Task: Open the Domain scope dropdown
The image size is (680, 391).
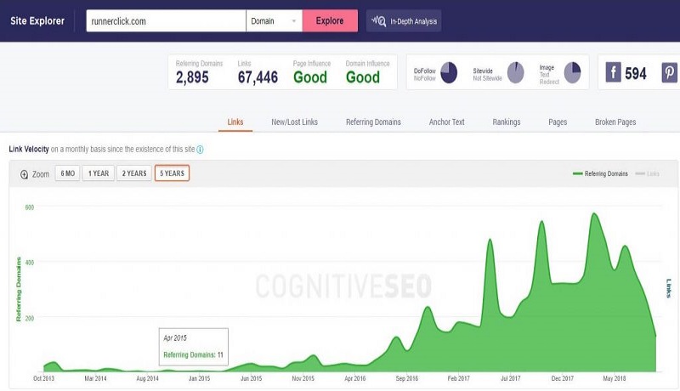Action: point(274,20)
